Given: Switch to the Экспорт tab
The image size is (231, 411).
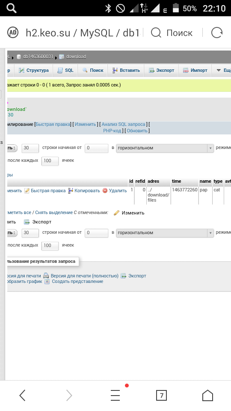Looking at the screenshot, I should point(161,71).
